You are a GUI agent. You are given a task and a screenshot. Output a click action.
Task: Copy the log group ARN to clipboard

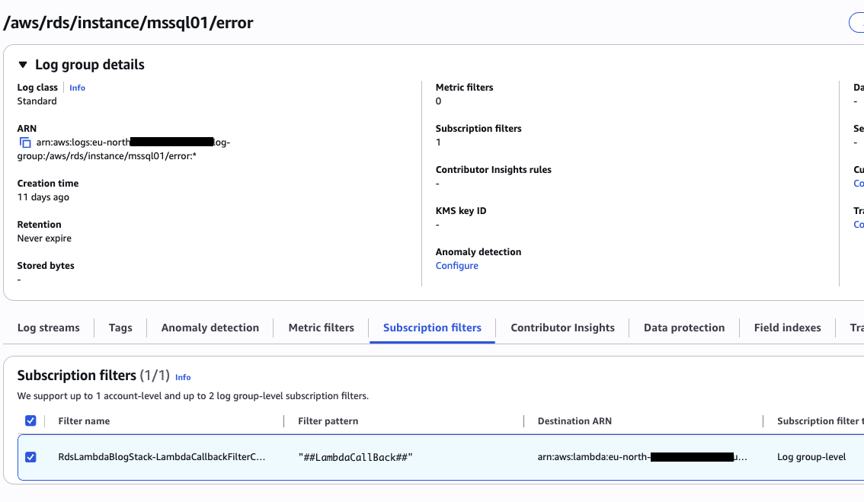tap(24, 142)
